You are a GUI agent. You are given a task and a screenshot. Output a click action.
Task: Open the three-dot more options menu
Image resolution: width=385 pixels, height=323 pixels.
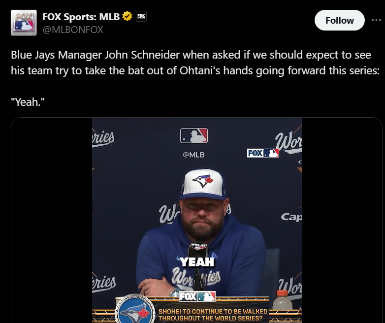click(x=376, y=20)
